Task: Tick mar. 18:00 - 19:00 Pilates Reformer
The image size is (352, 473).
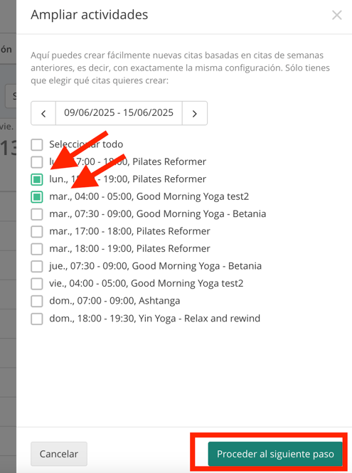Action: click(x=37, y=249)
